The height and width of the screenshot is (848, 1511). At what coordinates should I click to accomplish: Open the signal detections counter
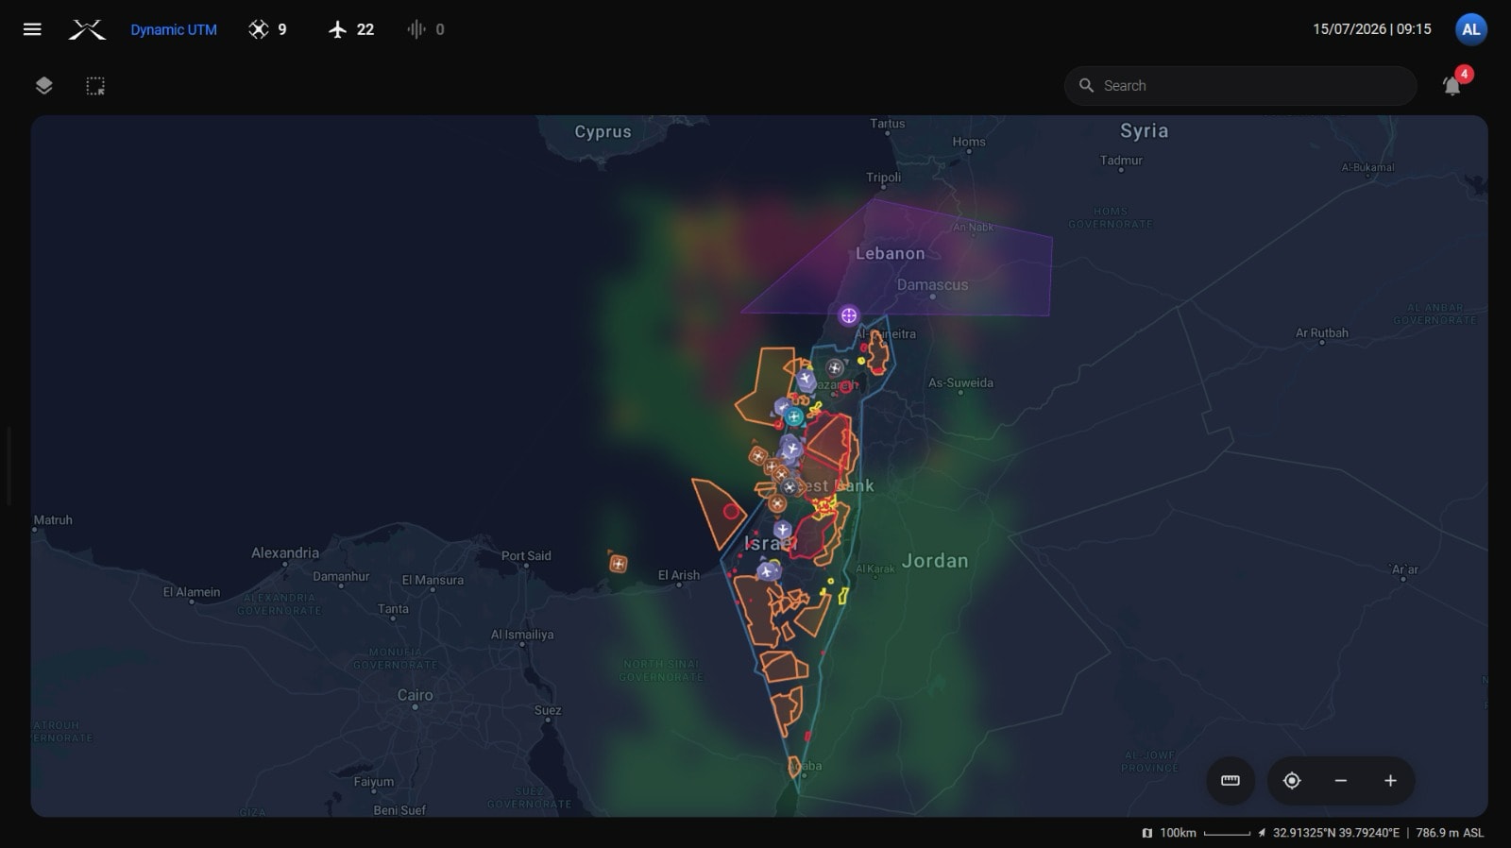[426, 29]
